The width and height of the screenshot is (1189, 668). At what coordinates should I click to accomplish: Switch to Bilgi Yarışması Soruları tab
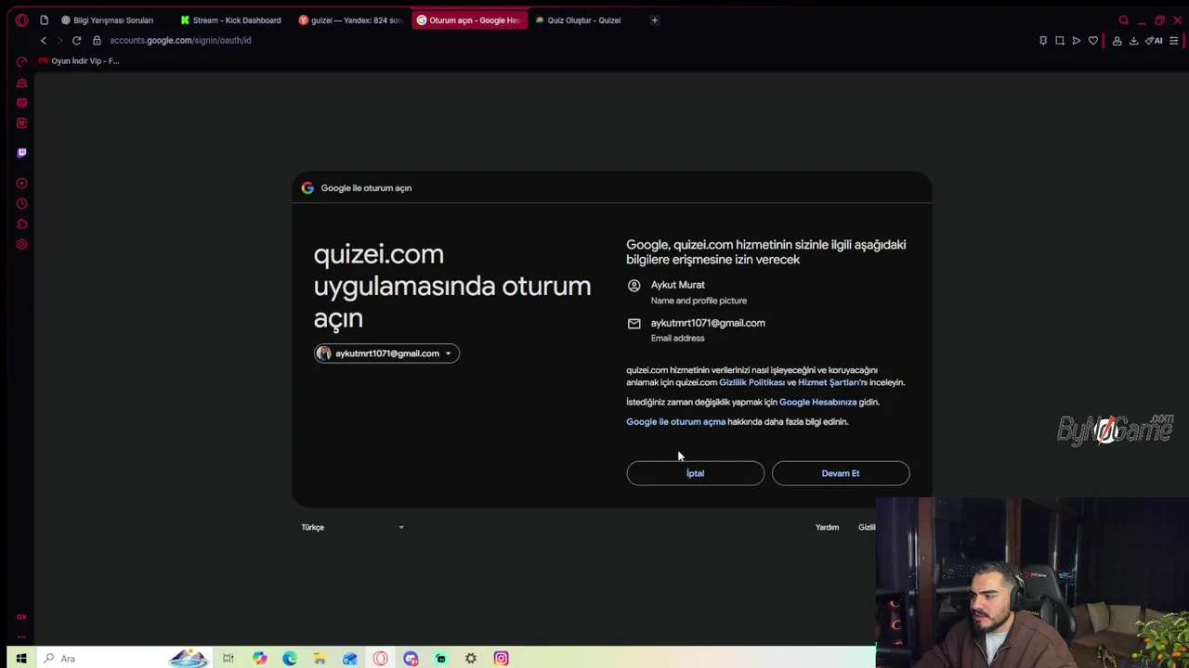pos(107,20)
